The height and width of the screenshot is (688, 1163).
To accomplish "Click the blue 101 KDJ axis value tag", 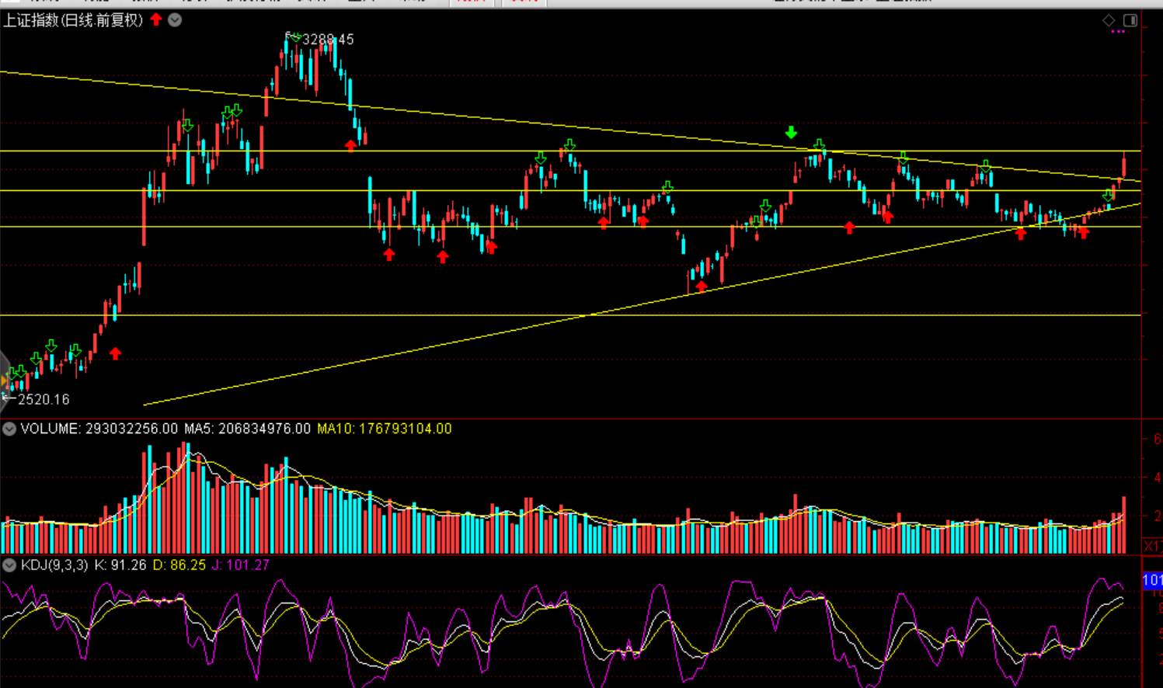I will click(x=1152, y=580).
